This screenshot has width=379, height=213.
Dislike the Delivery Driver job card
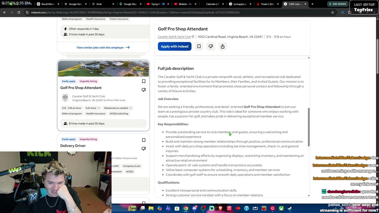(x=144, y=149)
